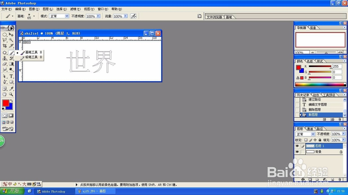Open xj15.JPG 画图 taskbar button

(95, 191)
